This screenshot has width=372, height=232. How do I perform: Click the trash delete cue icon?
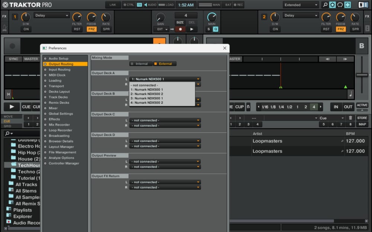click(350, 117)
